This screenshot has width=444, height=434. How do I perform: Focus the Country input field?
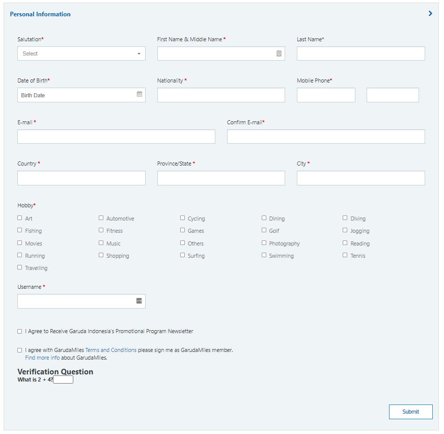tap(81, 178)
